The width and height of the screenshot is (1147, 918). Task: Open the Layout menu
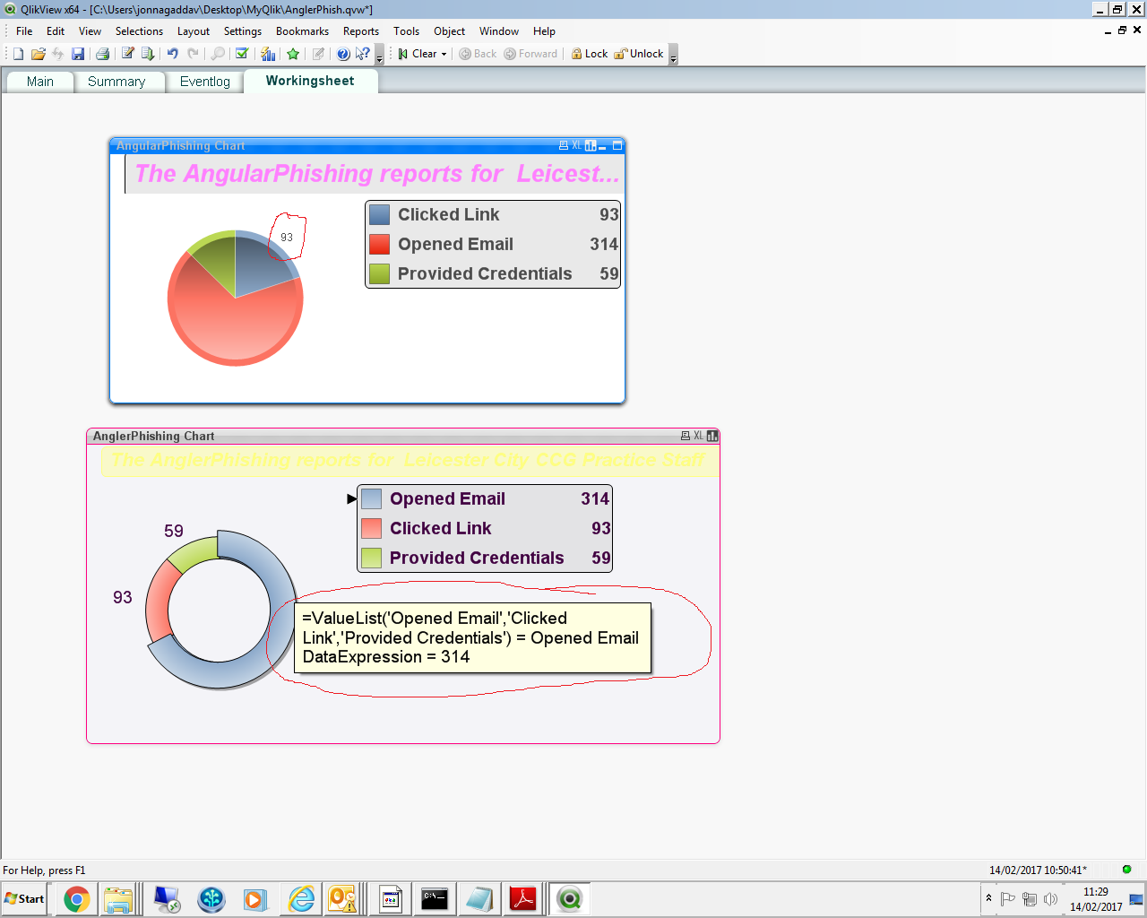[193, 31]
